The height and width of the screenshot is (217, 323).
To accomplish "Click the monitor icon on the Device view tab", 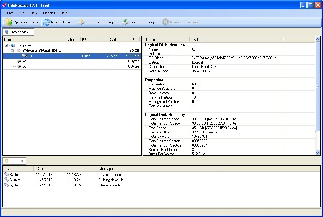I will tap(7, 32).
